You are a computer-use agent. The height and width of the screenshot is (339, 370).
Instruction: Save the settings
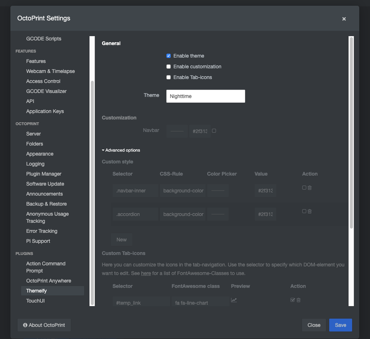340,325
